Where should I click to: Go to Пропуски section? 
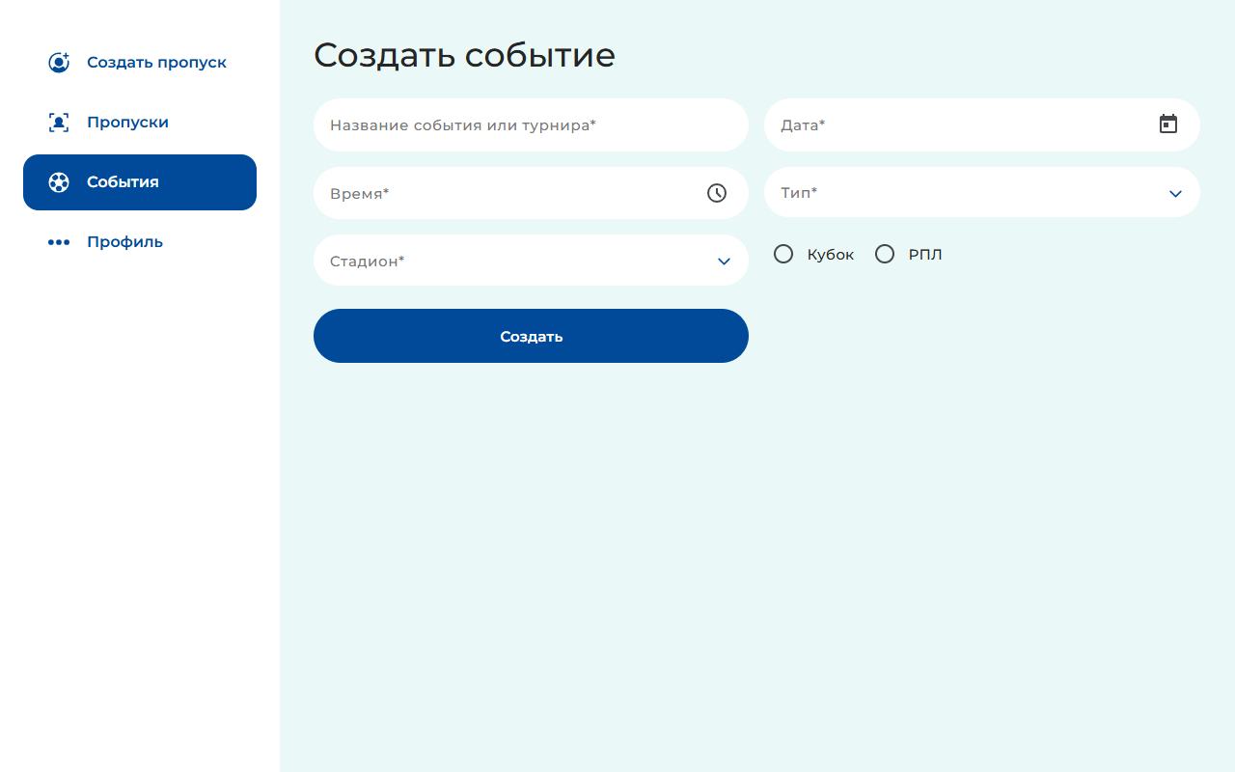[x=140, y=123]
